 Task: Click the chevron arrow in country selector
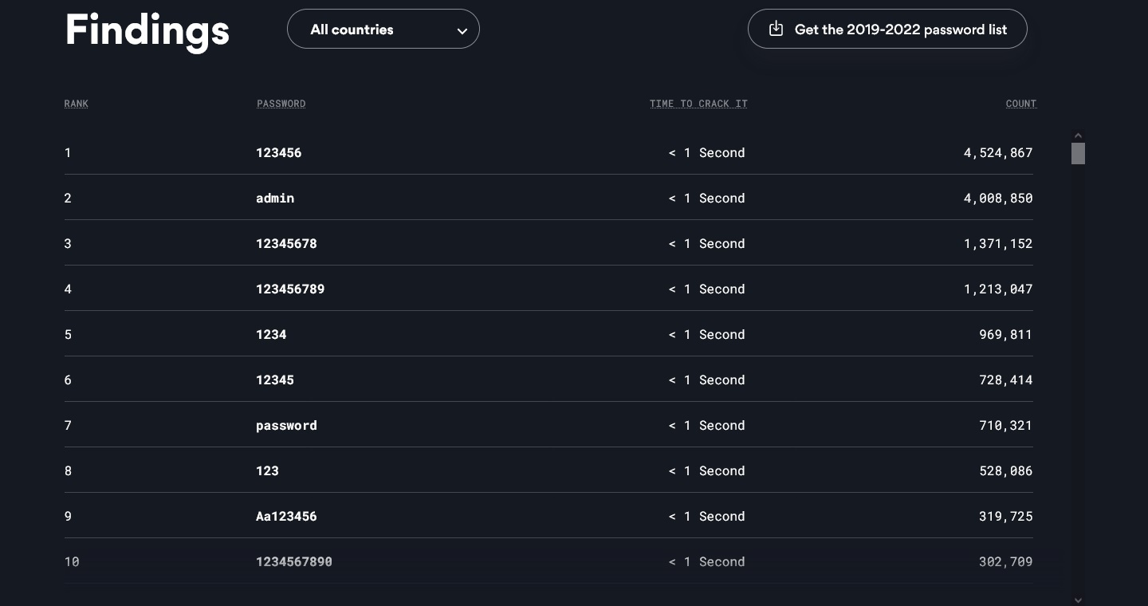[462, 31]
